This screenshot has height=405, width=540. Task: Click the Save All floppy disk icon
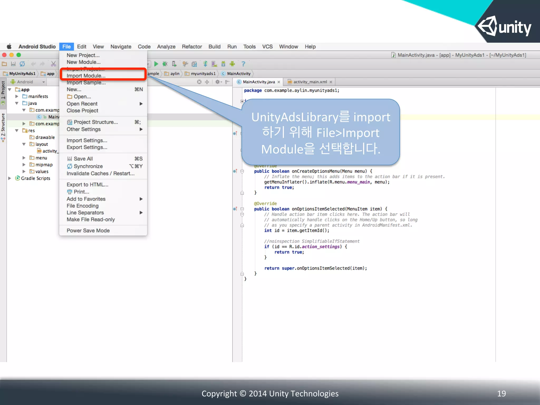tap(13, 64)
